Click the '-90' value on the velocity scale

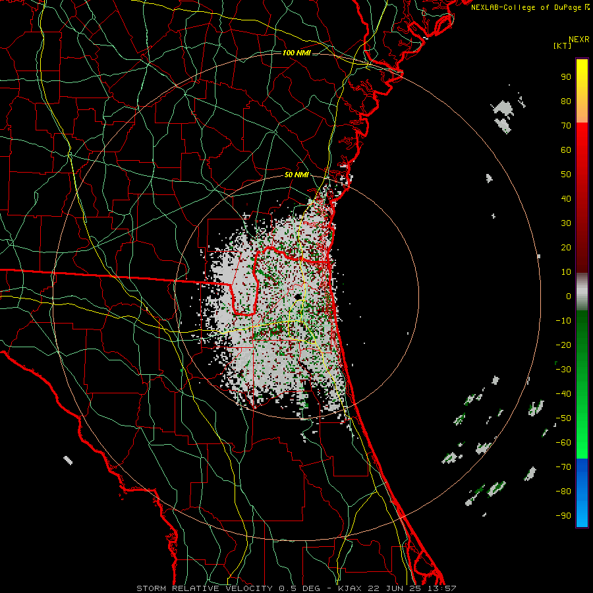pyautogui.click(x=563, y=516)
